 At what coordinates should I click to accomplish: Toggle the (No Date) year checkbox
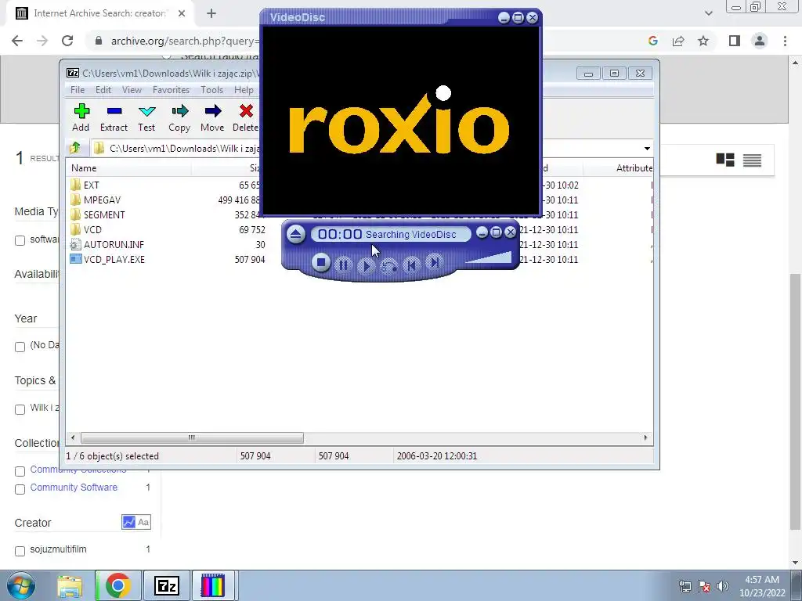pyautogui.click(x=20, y=347)
